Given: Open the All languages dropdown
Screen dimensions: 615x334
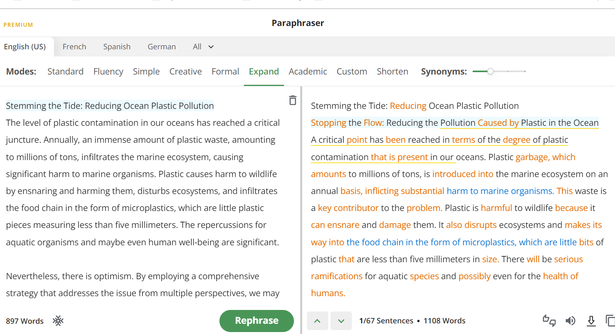Looking at the screenshot, I should point(203,47).
